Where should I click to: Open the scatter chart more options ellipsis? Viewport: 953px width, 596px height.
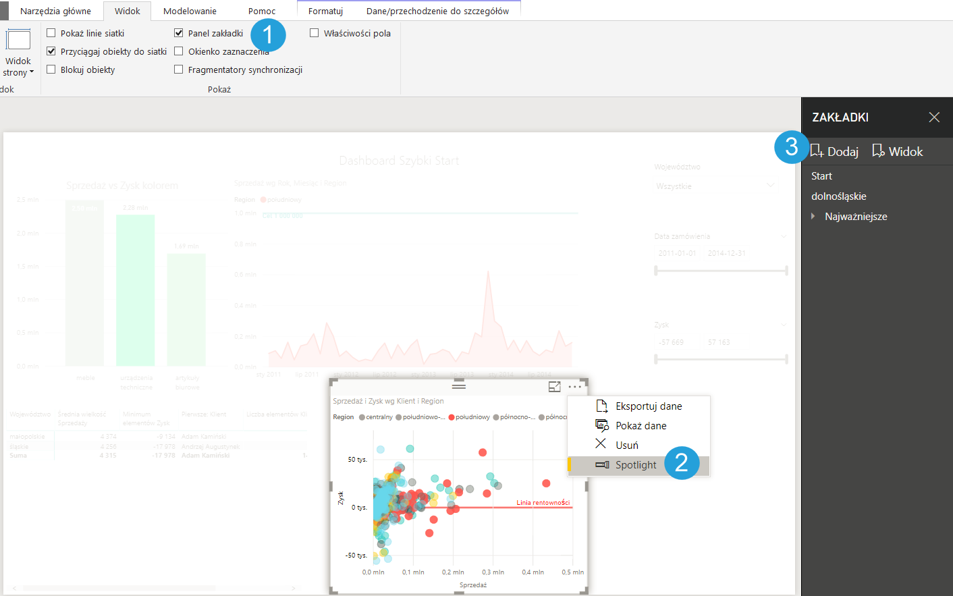click(x=574, y=387)
